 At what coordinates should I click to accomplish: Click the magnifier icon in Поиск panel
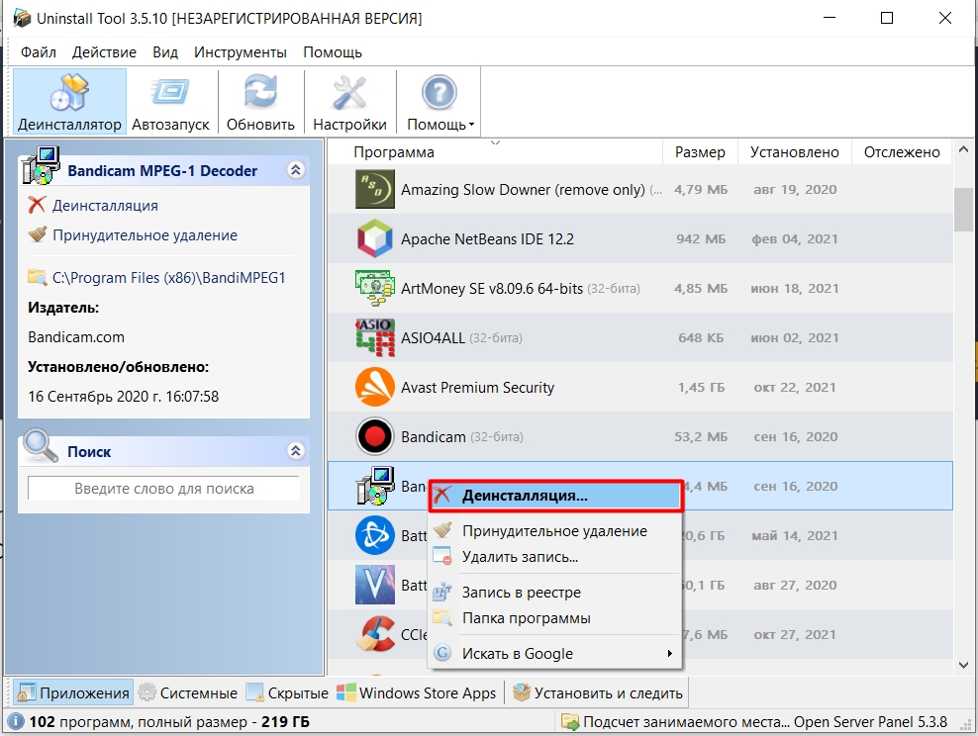pos(40,445)
